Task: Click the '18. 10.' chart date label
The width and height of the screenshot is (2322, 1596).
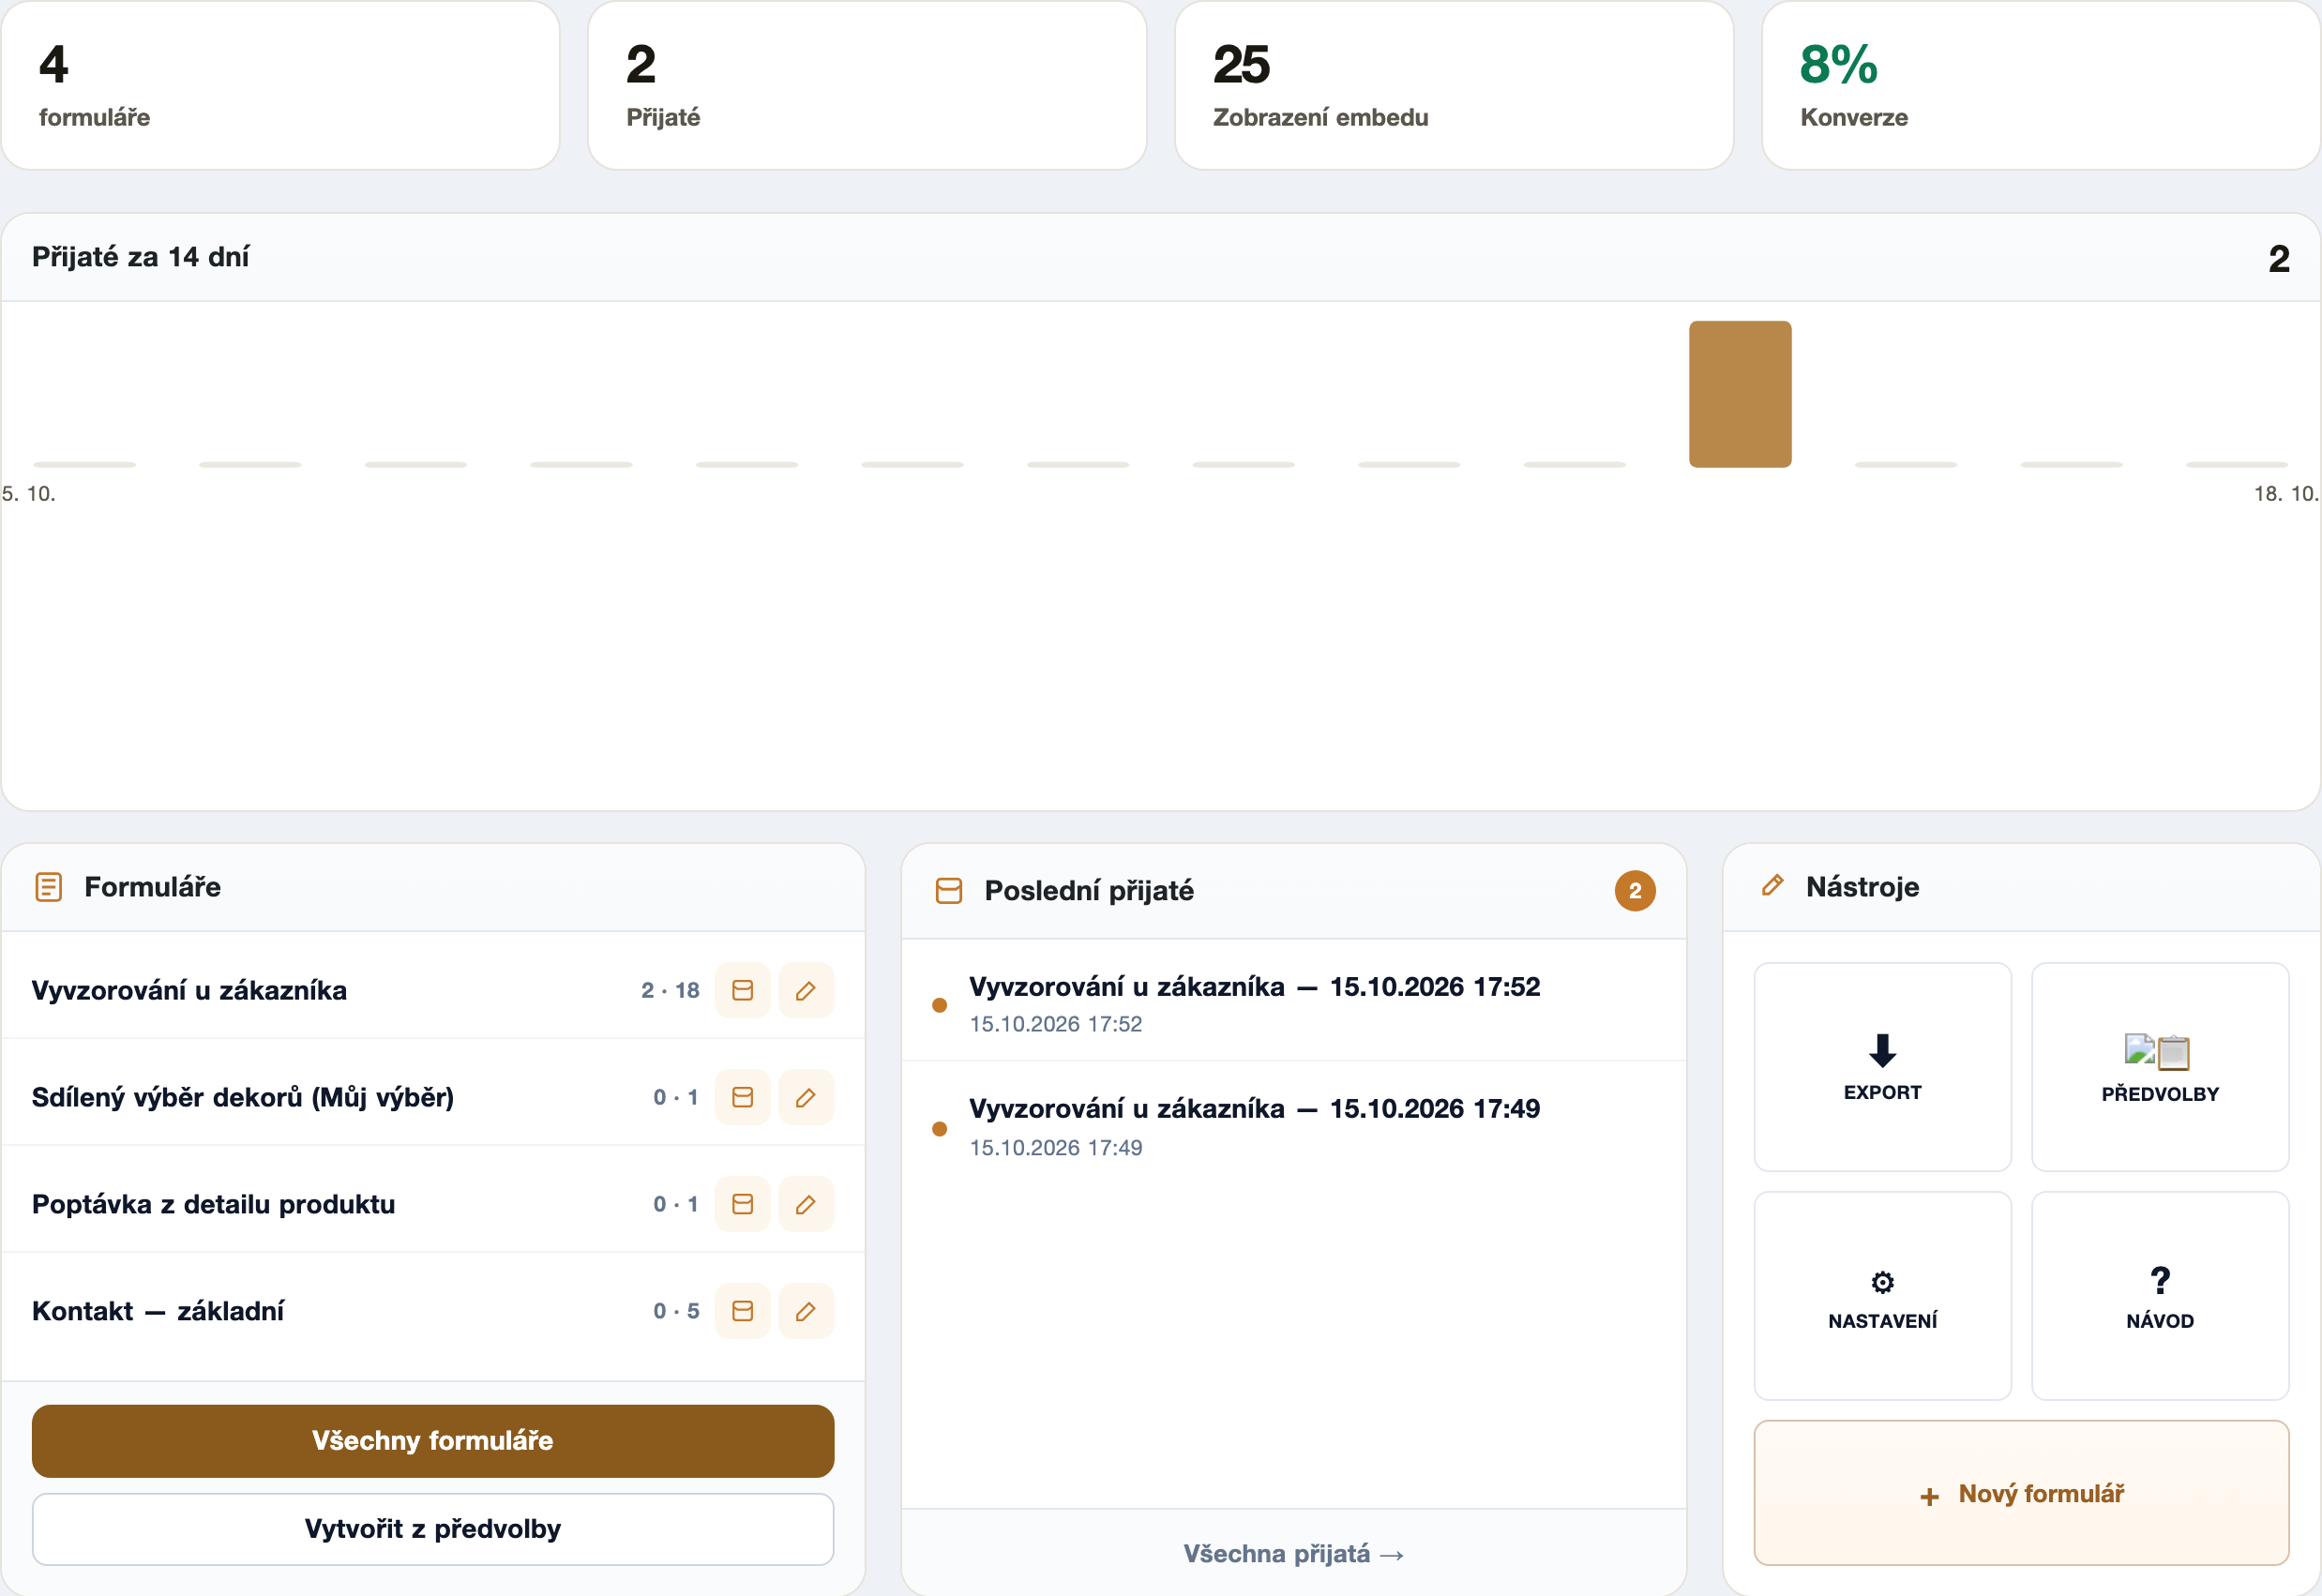Action: click(2286, 493)
